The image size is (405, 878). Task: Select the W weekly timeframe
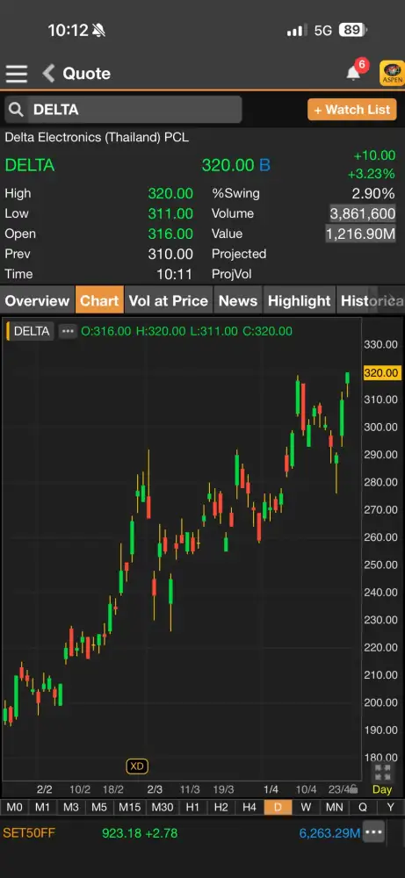click(x=306, y=807)
